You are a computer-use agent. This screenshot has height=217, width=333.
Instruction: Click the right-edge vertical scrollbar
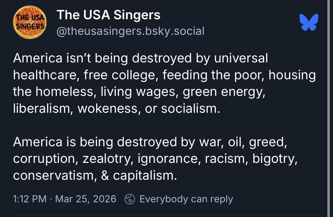tap(328, 107)
